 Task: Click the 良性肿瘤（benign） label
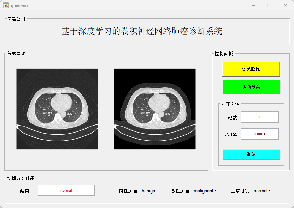pyautogui.click(x=139, y=191)
